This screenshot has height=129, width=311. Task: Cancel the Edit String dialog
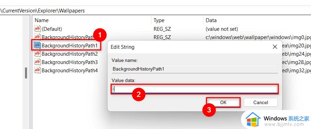[x=261, y=102]
